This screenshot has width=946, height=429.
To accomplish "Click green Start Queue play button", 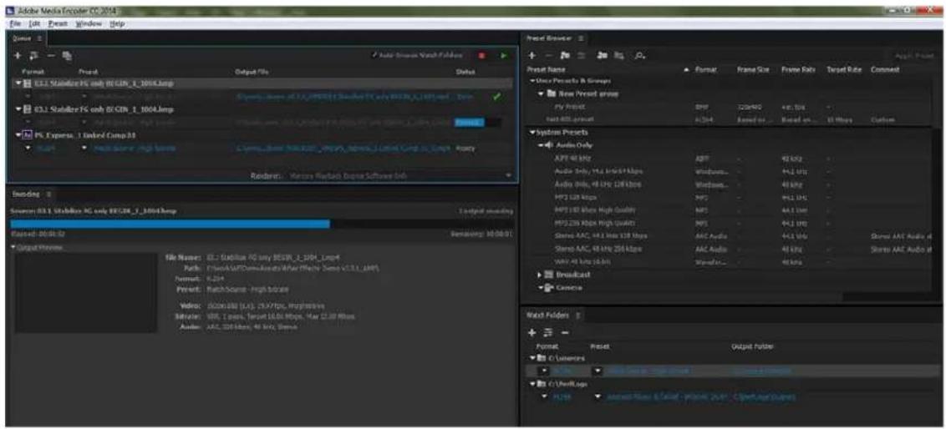I will tap(504, 55).
